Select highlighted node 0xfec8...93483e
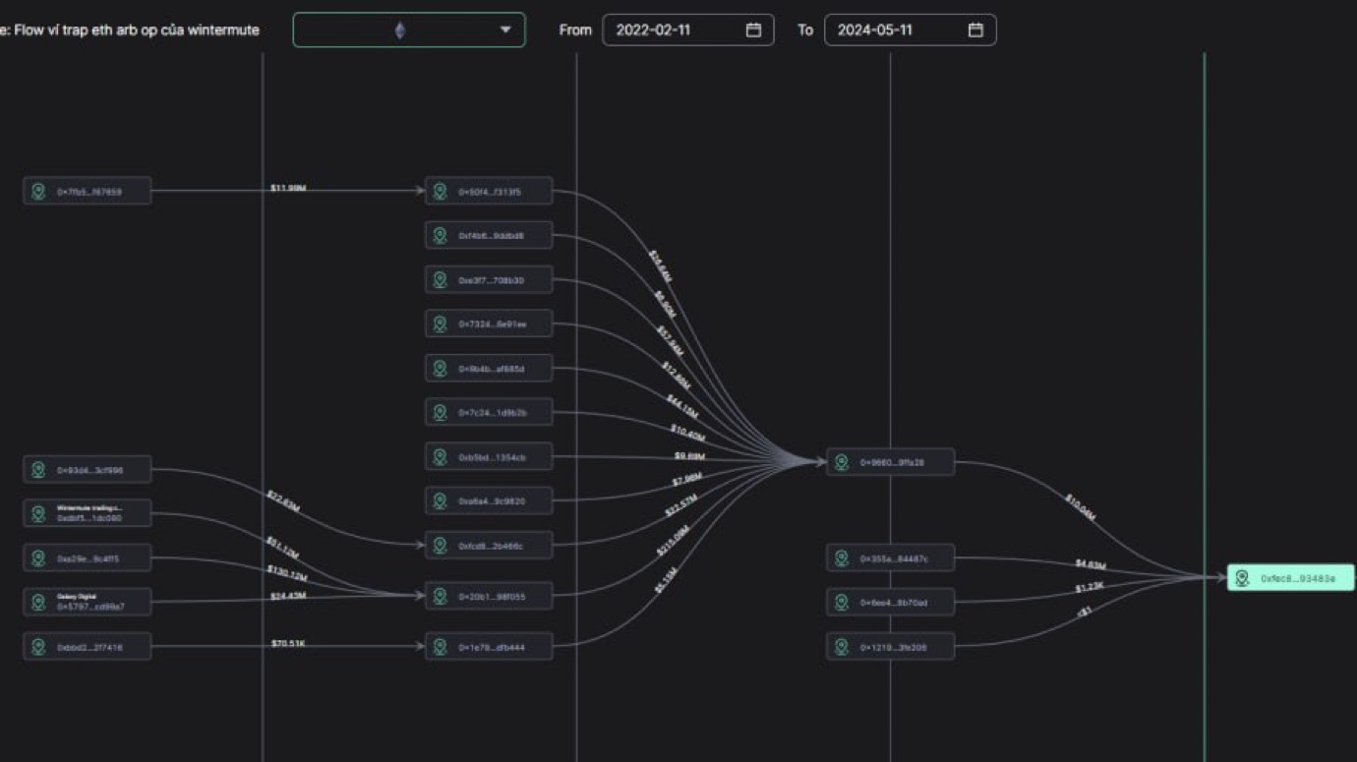1357x762 pixels. click(x=1290, y=578)
